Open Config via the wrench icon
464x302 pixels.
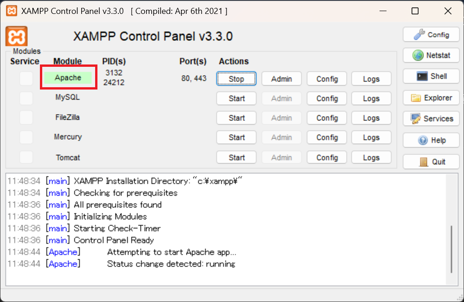pos(431,34)
